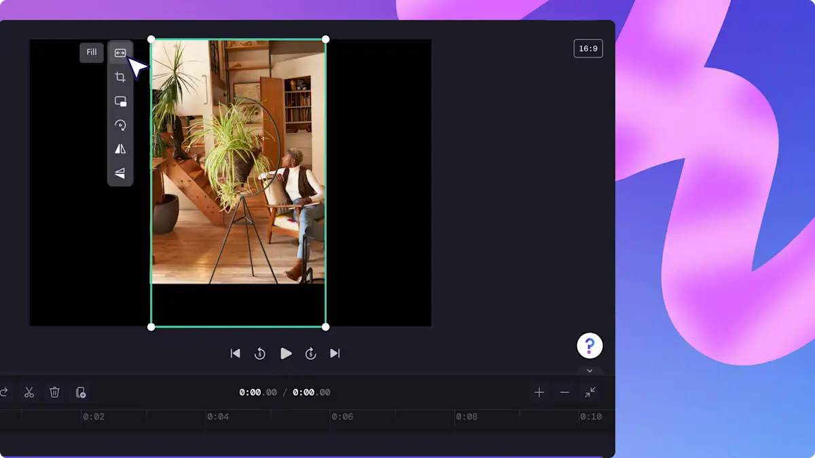The image size is (815, 458).
Task: Fit the timeline to the screen
Action: [x=590, y=392]
